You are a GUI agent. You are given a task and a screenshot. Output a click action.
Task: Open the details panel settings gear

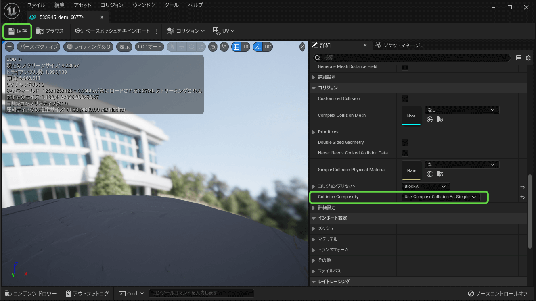[x=528, y=58]
